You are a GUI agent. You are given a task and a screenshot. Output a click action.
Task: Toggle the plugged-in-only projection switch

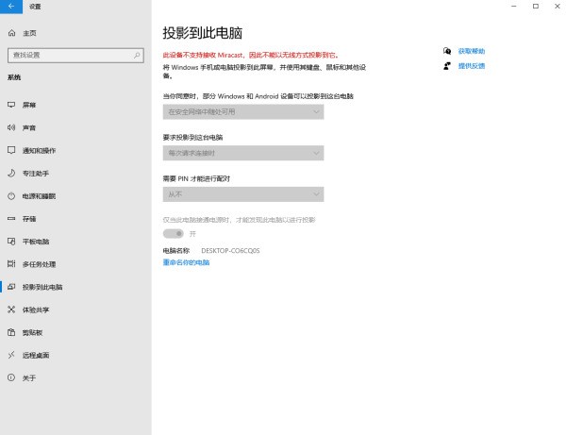tap(174, 234)
